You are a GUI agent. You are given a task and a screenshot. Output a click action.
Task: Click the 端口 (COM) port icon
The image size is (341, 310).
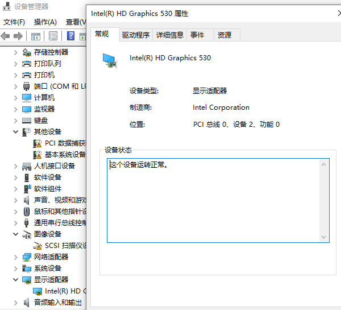click(27, 86)
